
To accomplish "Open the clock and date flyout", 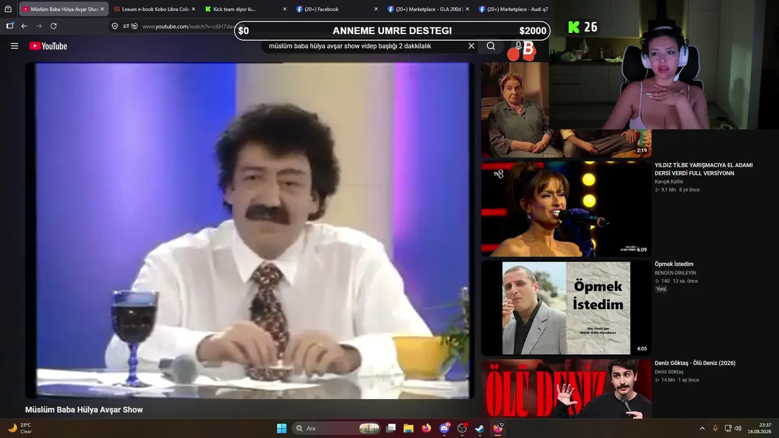I will point(760,428).
